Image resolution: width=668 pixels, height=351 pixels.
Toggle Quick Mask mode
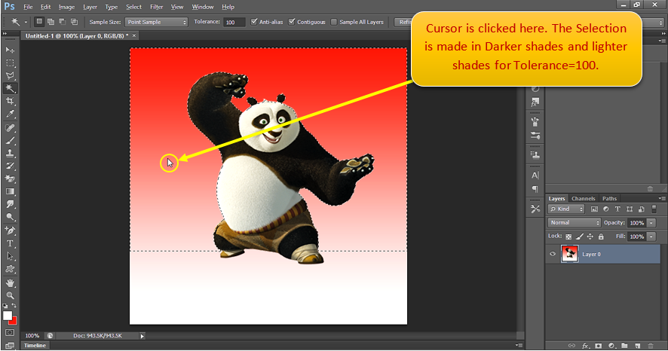(x=10, y=332)
